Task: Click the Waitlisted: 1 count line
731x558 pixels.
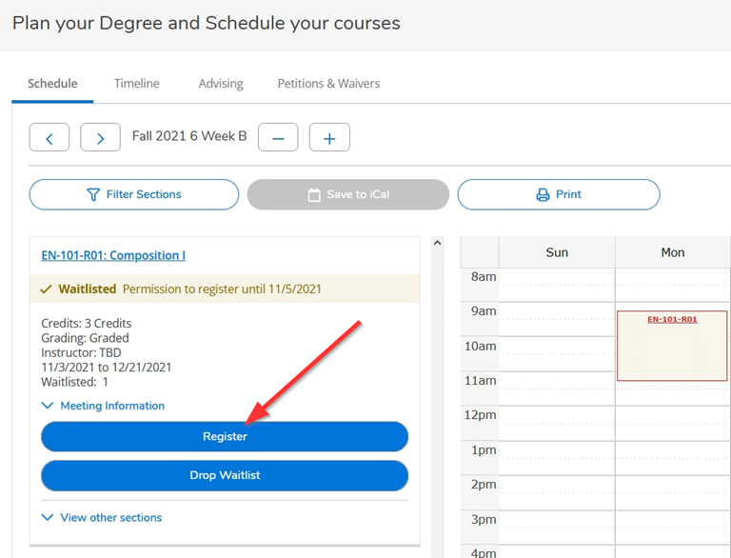Action: (74, 382)
